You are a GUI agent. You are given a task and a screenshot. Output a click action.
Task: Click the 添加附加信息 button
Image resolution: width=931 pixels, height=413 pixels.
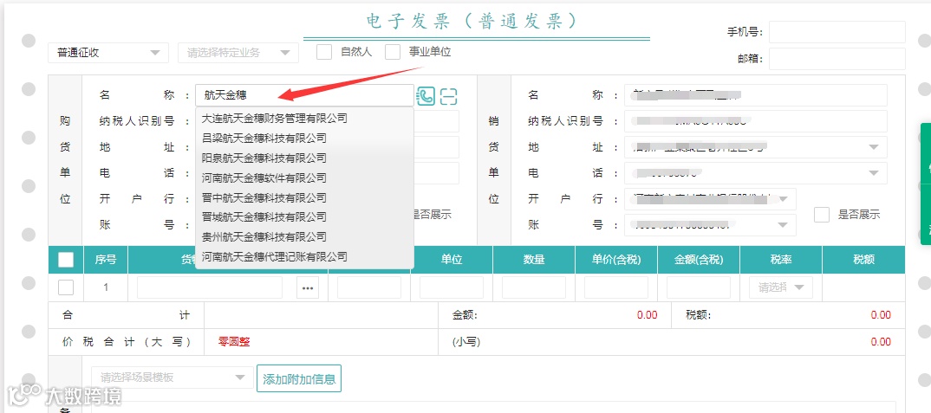pyautogui.click(x=299, y=378)
